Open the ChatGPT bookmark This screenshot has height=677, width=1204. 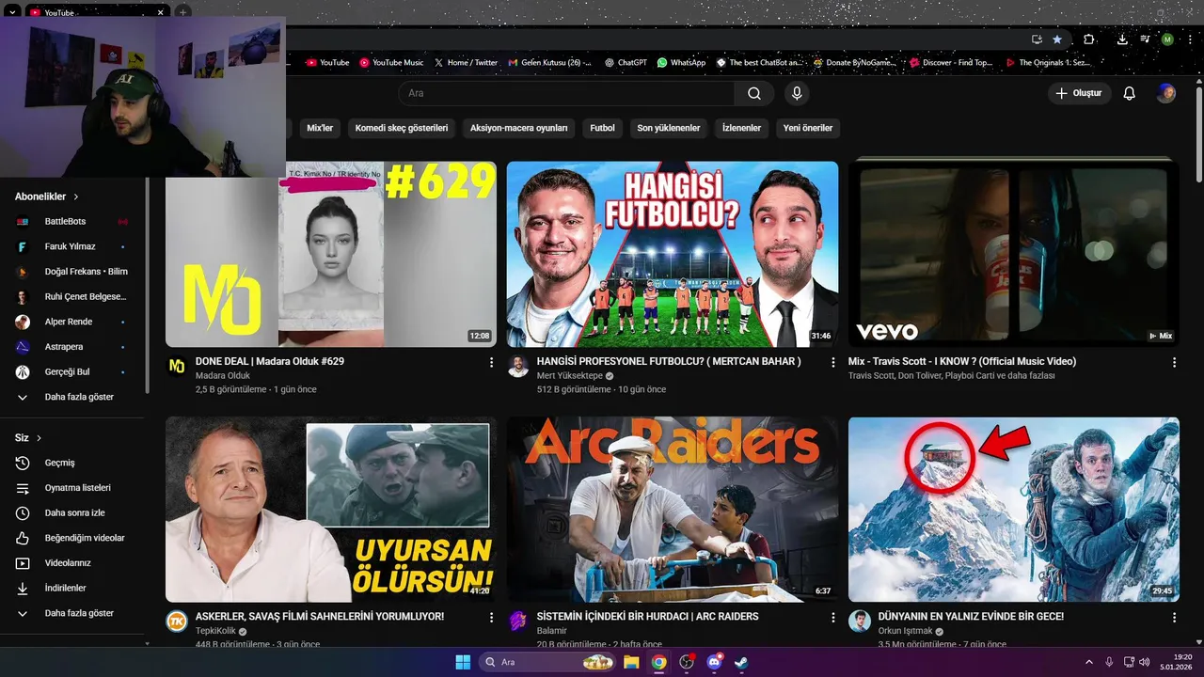pyautogui.click(x=626, y=63)
